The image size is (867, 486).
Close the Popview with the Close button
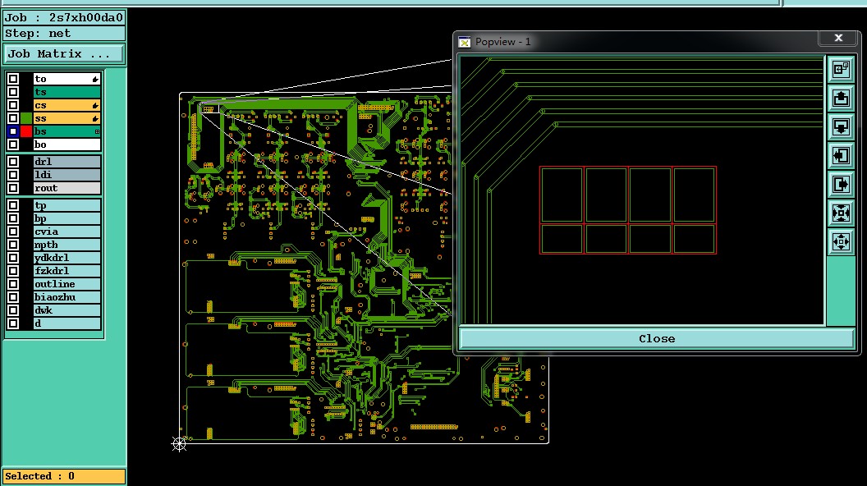pos(657,338)
